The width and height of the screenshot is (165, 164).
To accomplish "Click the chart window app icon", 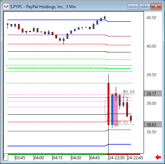I will point(6,6).
